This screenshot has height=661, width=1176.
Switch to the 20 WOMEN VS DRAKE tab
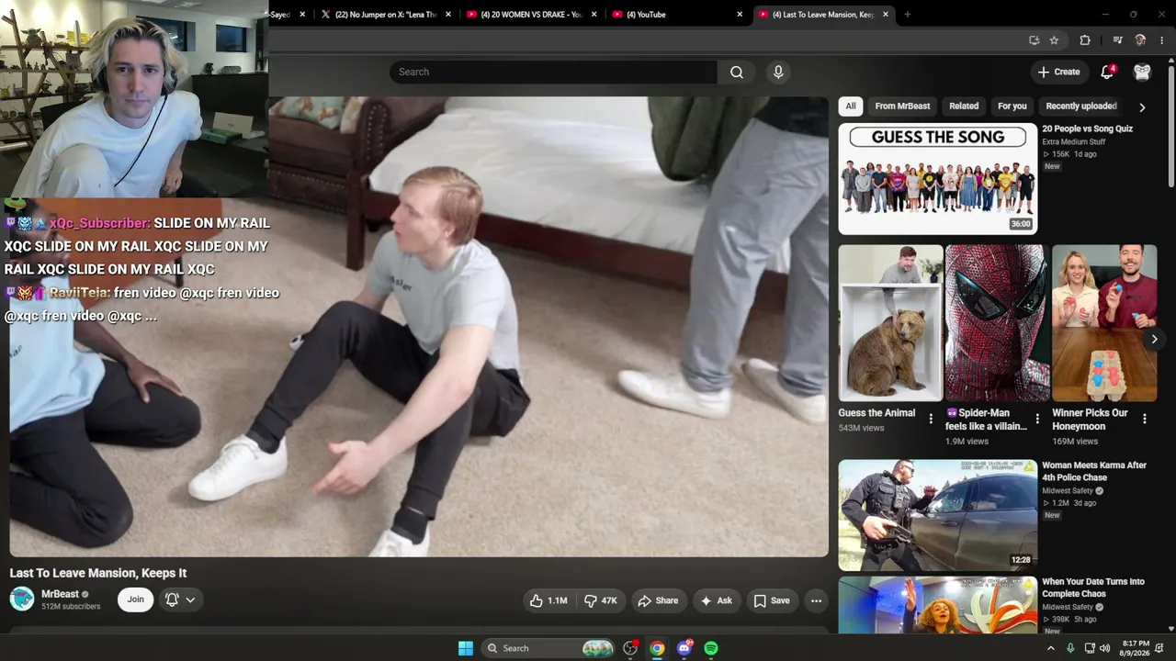[x=532, y=15]
